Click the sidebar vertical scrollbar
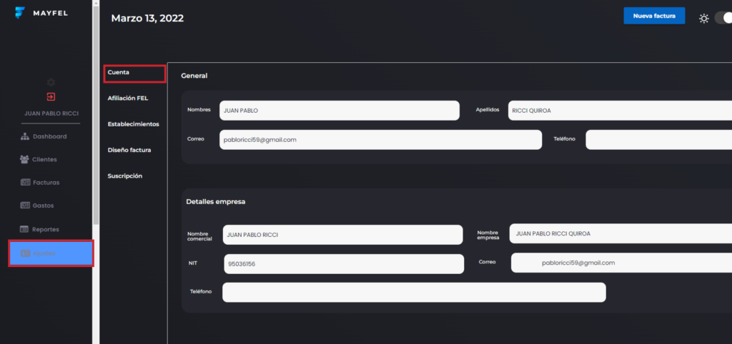The height and width of the screenshot is (344, 732). (96, 143)
